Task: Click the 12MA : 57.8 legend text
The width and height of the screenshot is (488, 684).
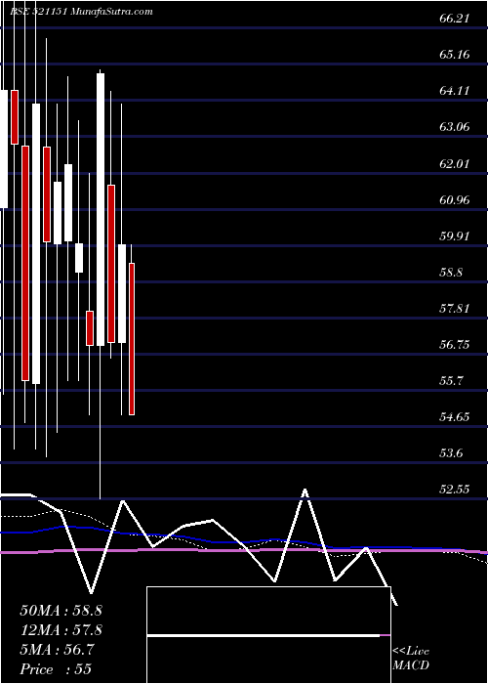Action: 61,630
